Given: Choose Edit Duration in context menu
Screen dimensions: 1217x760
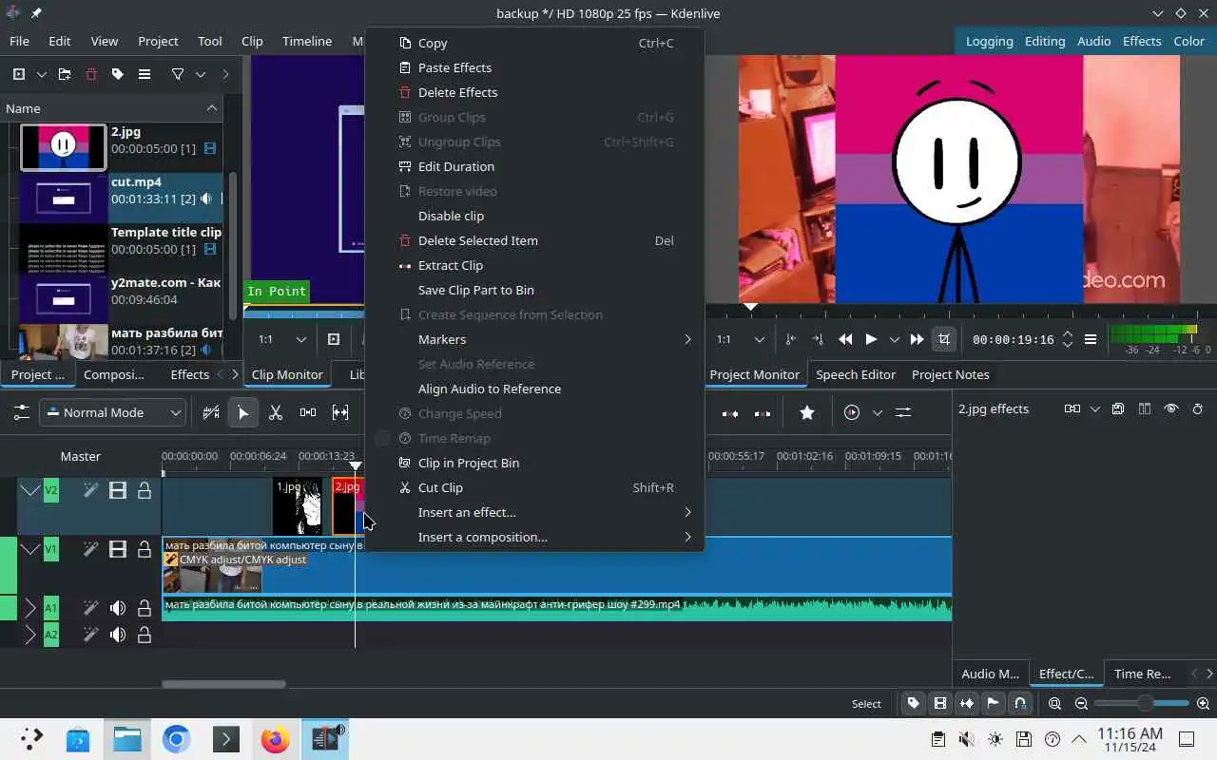Looking at the screenshot, I should pyautogui.click(x=534, y=166).
